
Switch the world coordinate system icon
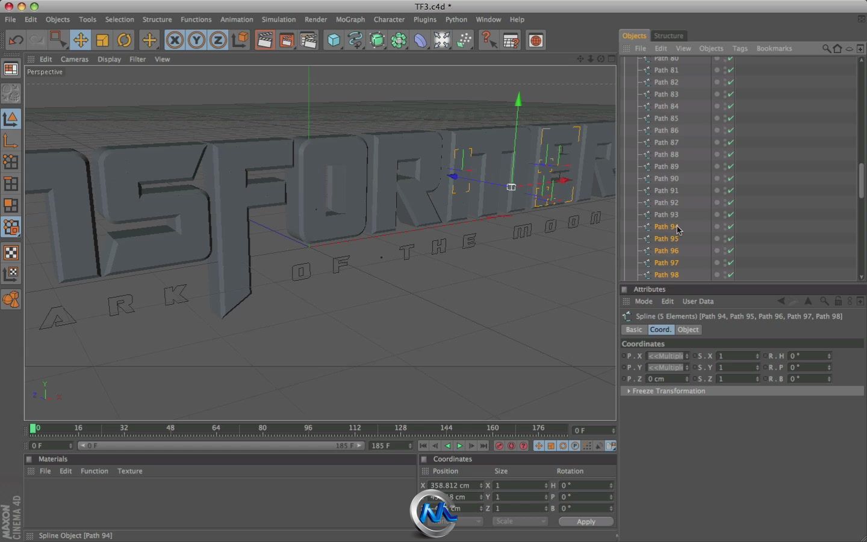pos(240,40)
